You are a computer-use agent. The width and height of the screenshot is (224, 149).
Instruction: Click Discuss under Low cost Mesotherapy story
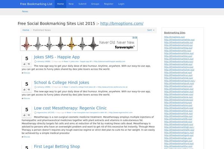tap(27, 137)
